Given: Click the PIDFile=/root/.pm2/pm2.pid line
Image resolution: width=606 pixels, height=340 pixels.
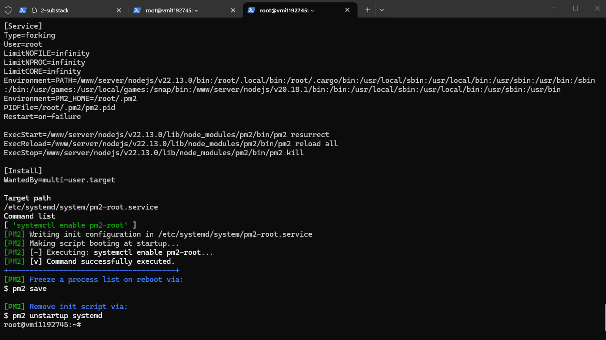Looking at the screenshot, I should click(60, 108).
